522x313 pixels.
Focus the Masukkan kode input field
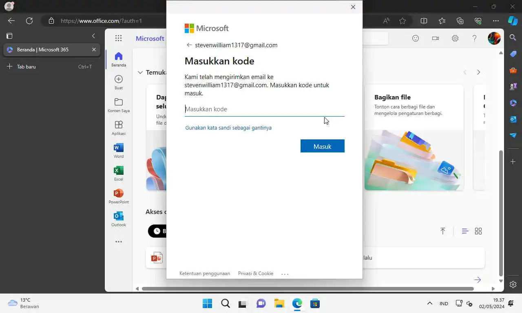264,109
